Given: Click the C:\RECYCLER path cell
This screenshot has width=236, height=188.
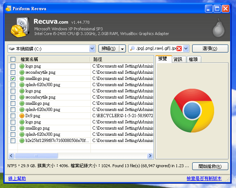Looking at the screenshot, I should tap(122, 116).
